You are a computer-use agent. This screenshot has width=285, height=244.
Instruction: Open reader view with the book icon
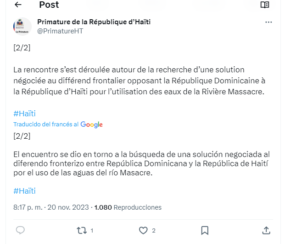click(264, 5)
